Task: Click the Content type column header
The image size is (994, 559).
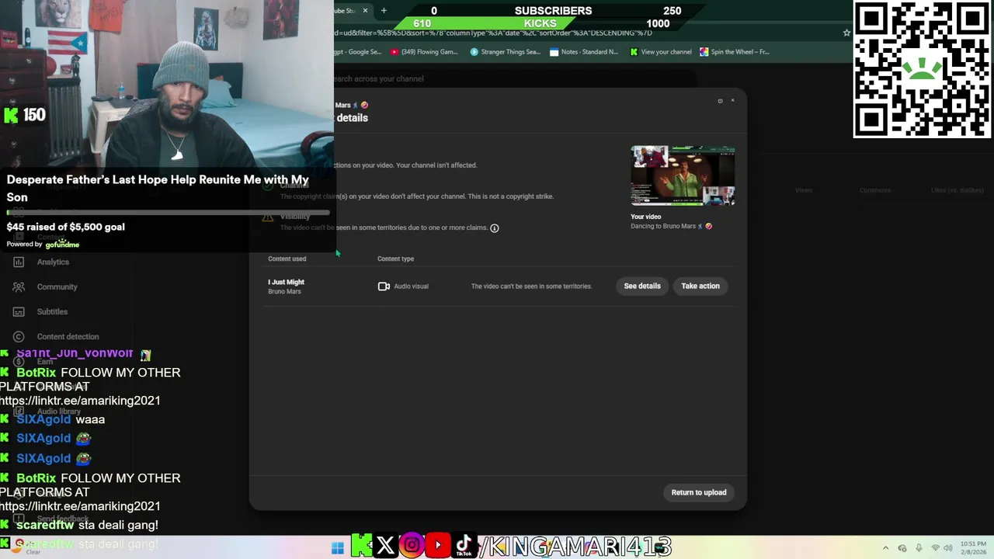Action: tap(395, 259)
